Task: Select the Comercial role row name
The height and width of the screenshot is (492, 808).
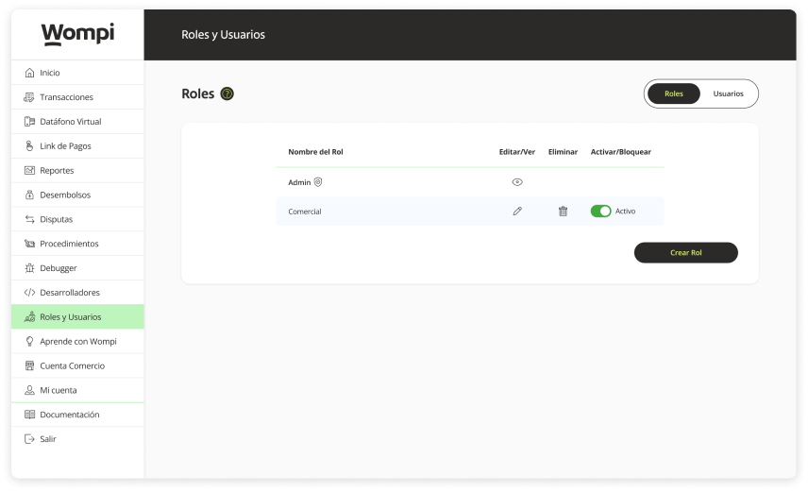Action: (305, 212)
